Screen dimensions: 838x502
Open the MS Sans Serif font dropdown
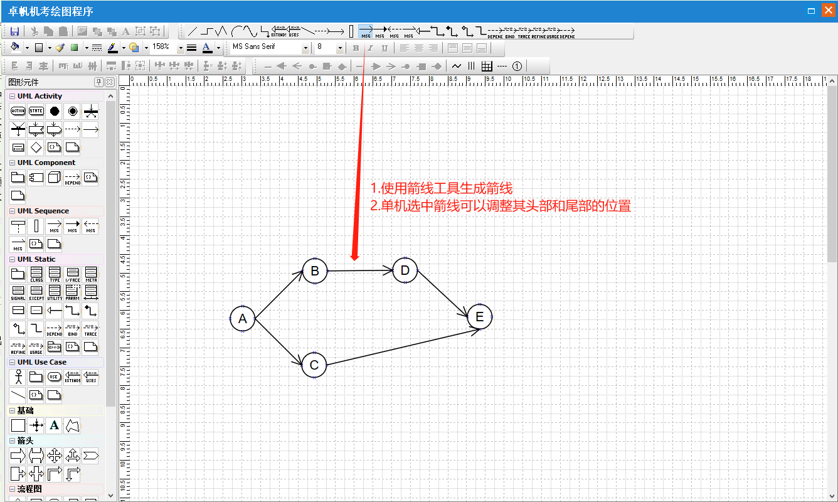(305, 48)
